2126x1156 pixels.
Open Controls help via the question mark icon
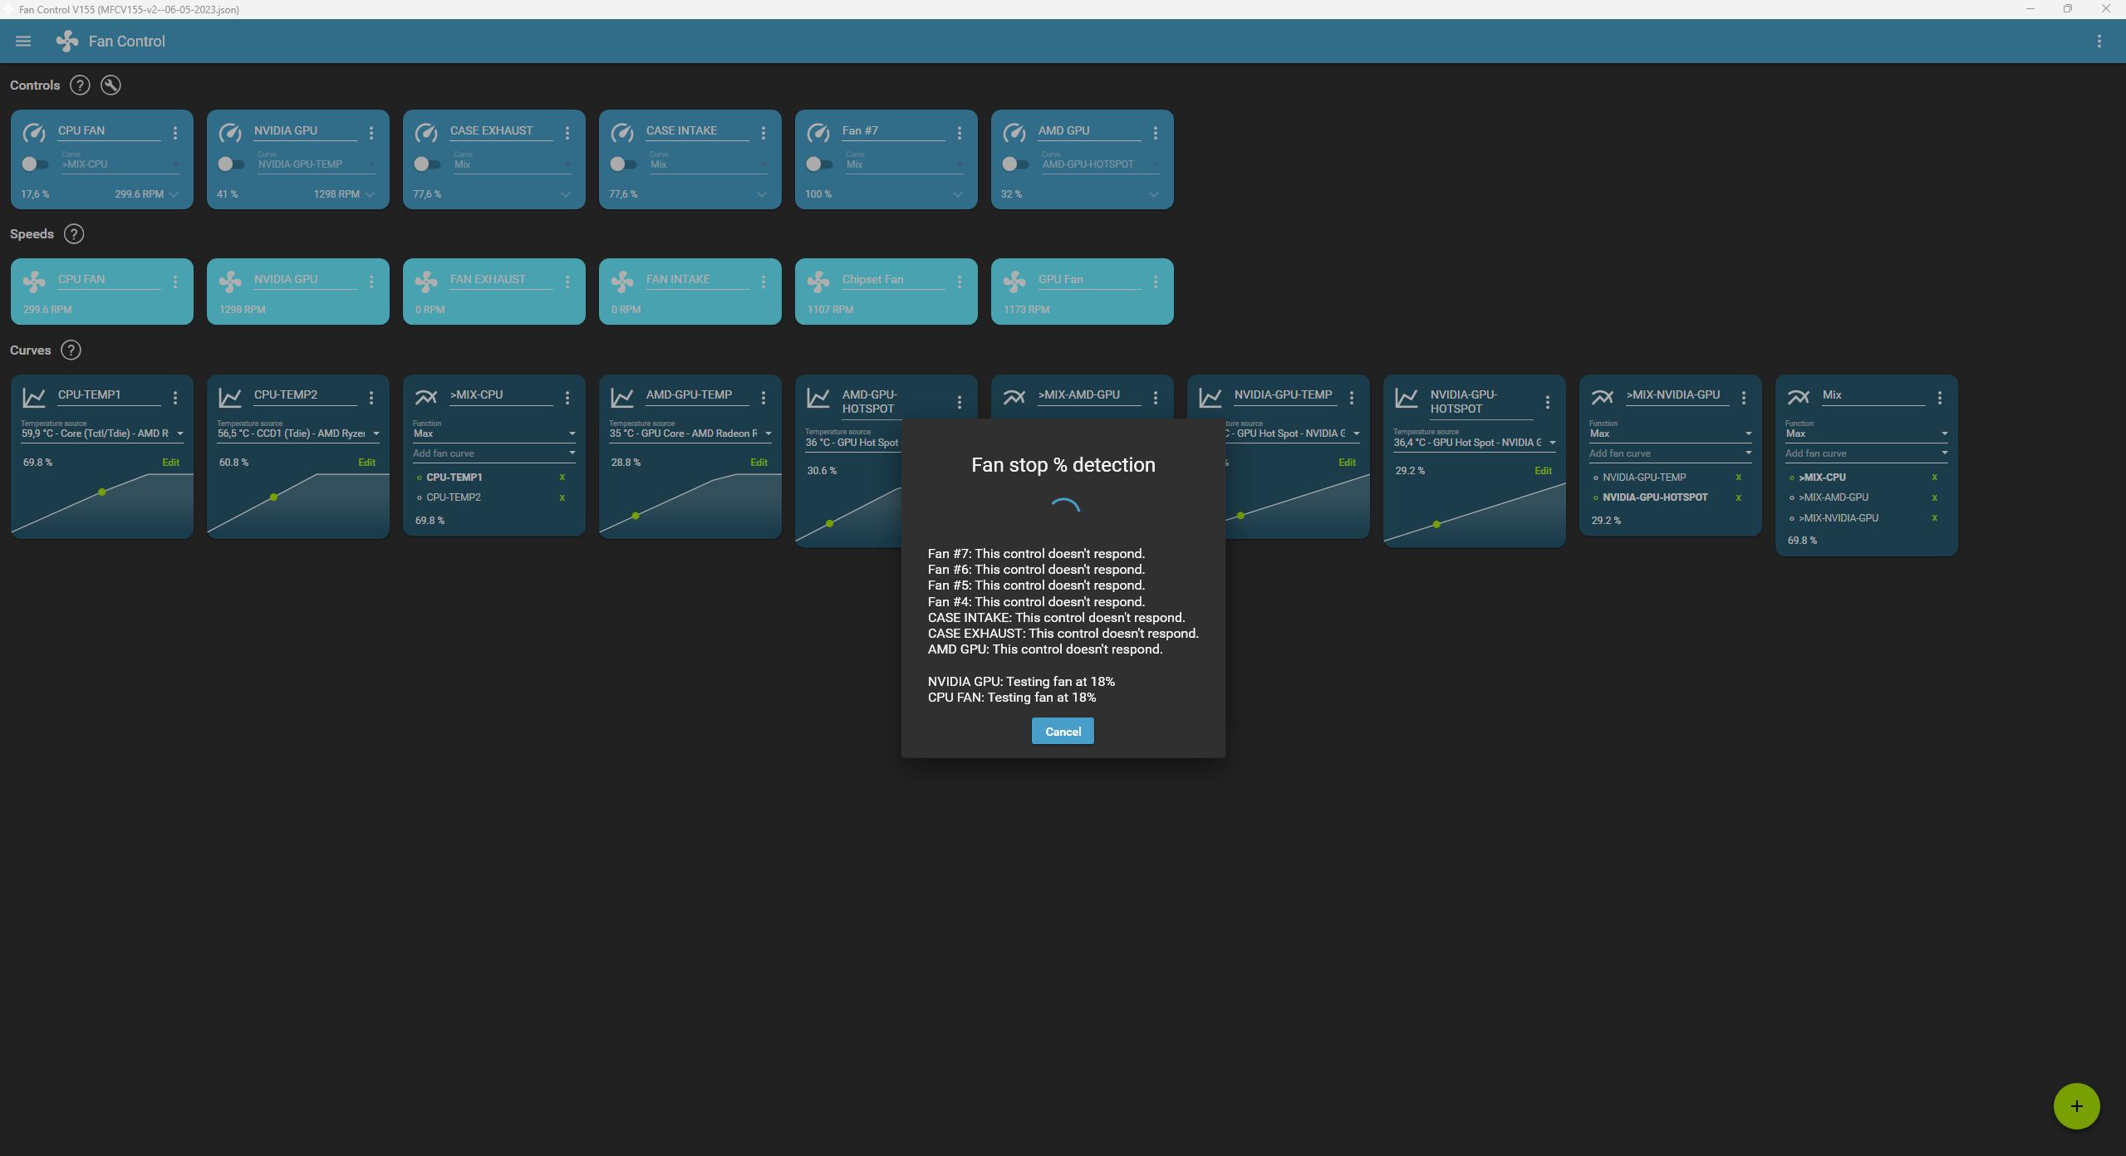pos(80,85)
